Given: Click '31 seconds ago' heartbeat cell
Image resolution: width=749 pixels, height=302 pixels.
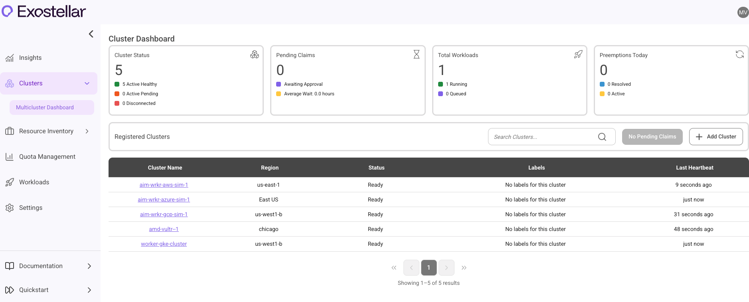Looking at the screenshot, I should 694,214.
